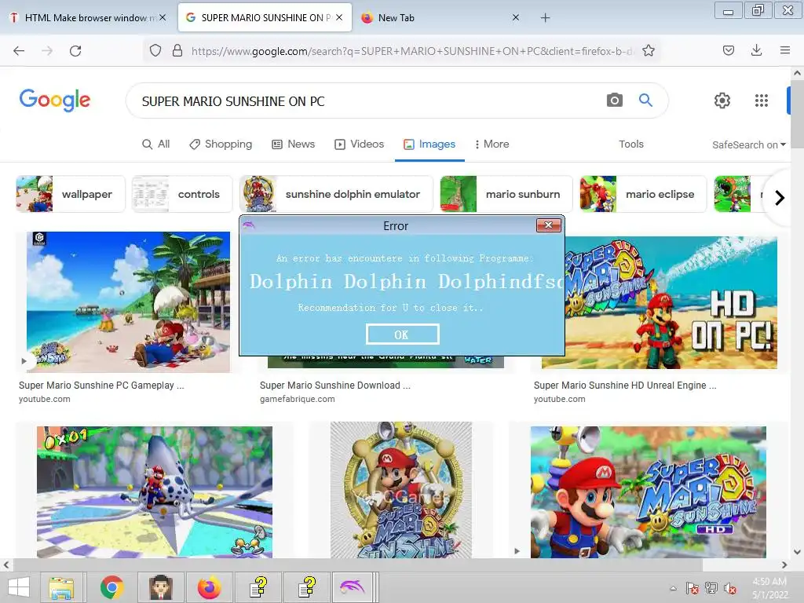Select the sunshine dolphin emulator chip
The image size is (804, 603).
tap(336, 194)
